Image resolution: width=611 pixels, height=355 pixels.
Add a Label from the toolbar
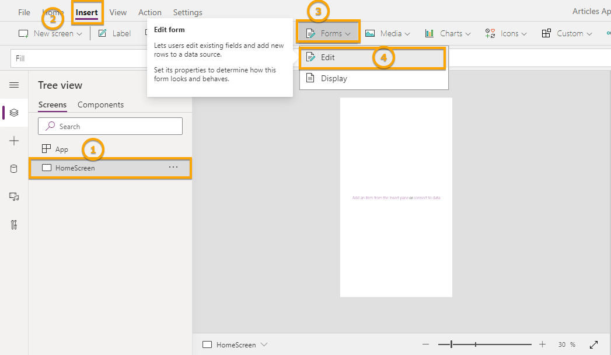point(114,33)
